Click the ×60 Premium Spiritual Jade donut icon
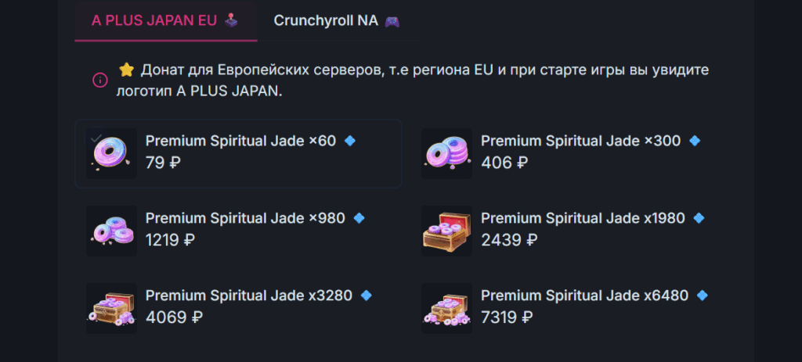The height and width of the screenshot is (362, 802). tap(111, 153)
